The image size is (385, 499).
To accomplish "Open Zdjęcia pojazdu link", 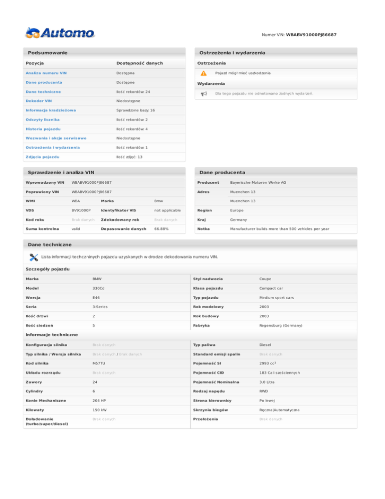I will [x=42, y=157].
